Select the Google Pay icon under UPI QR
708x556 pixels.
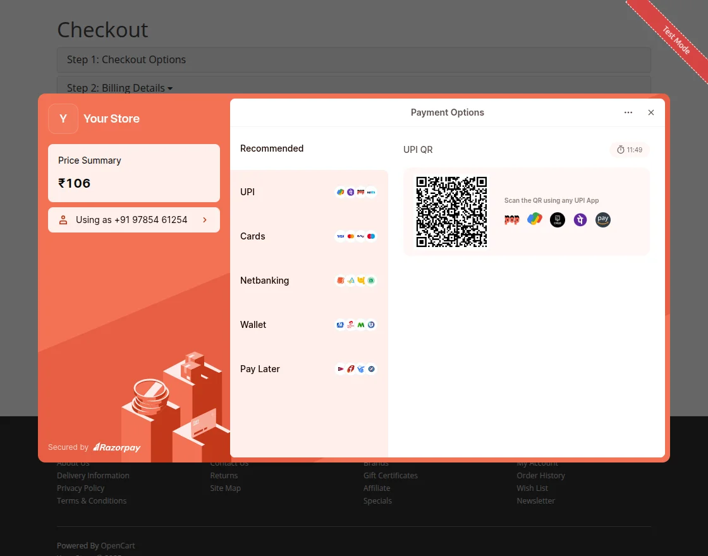[x=534, y=219]
